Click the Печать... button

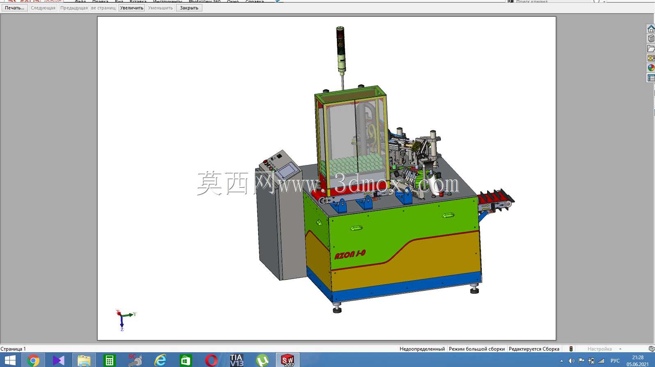pos(15,8)
